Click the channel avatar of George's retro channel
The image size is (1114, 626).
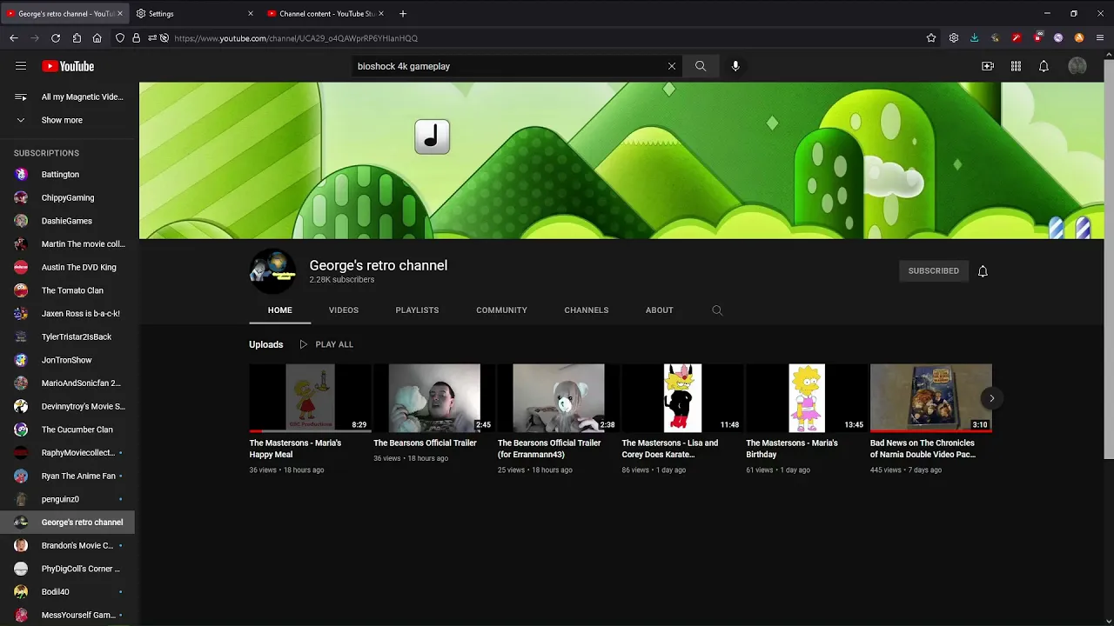click(x=272, y=271)
